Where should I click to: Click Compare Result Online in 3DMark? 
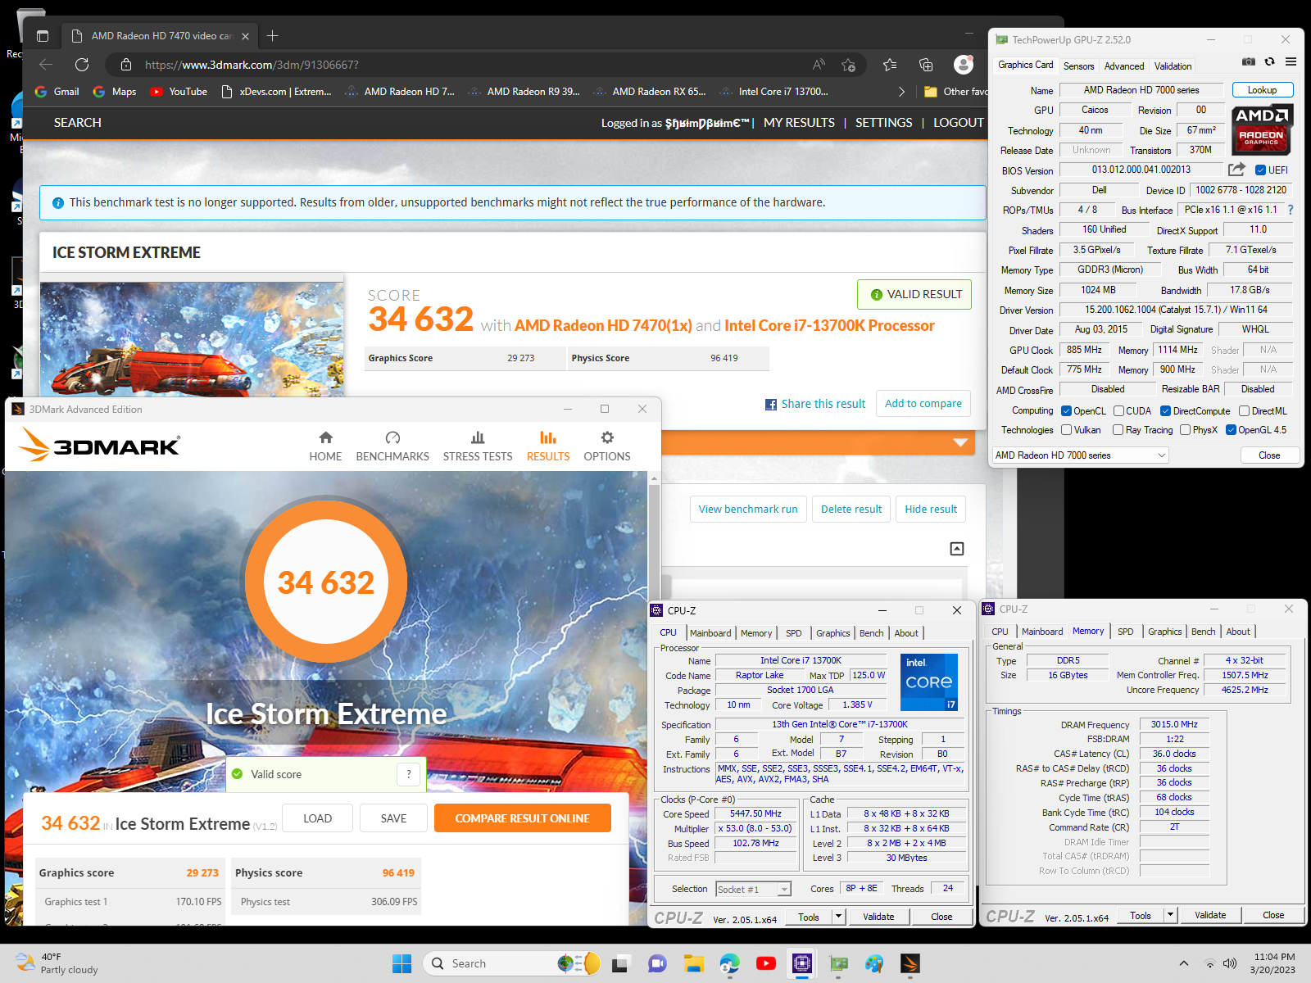click(522, 818)
